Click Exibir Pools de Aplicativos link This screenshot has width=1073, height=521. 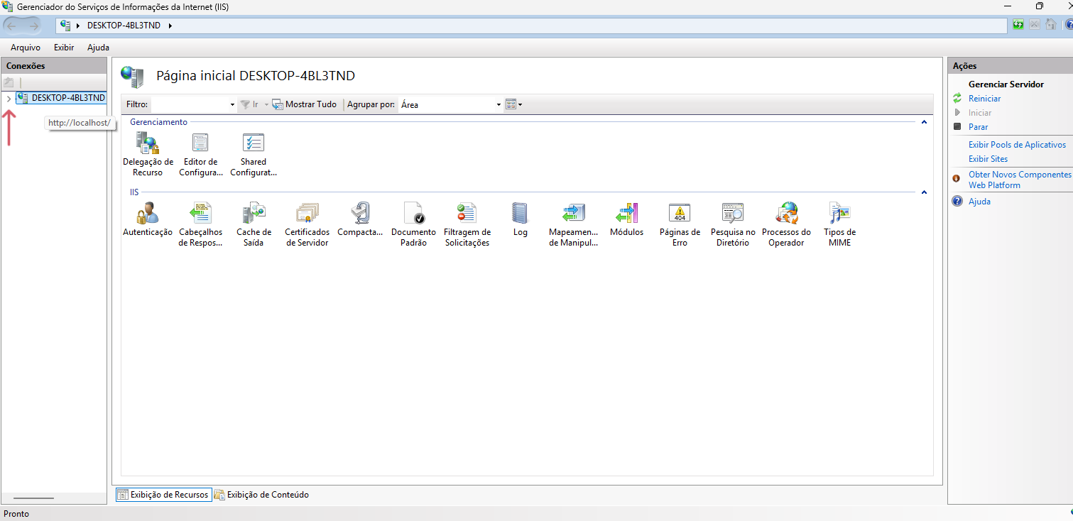coord(1017,145)
